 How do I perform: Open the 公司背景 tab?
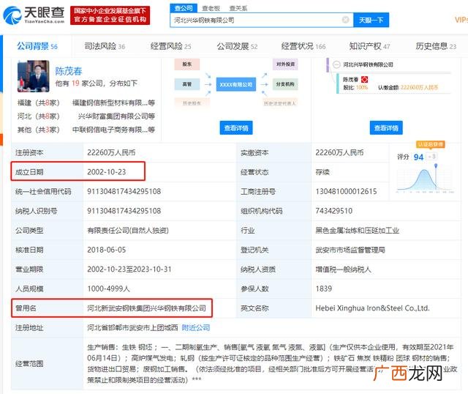pos(37,46)
